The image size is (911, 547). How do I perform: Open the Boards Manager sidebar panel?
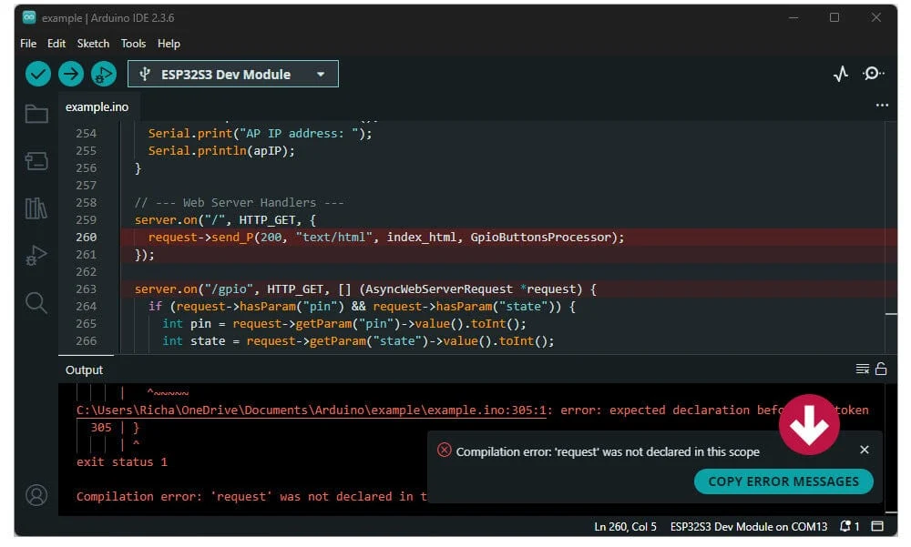click(36, 161)
